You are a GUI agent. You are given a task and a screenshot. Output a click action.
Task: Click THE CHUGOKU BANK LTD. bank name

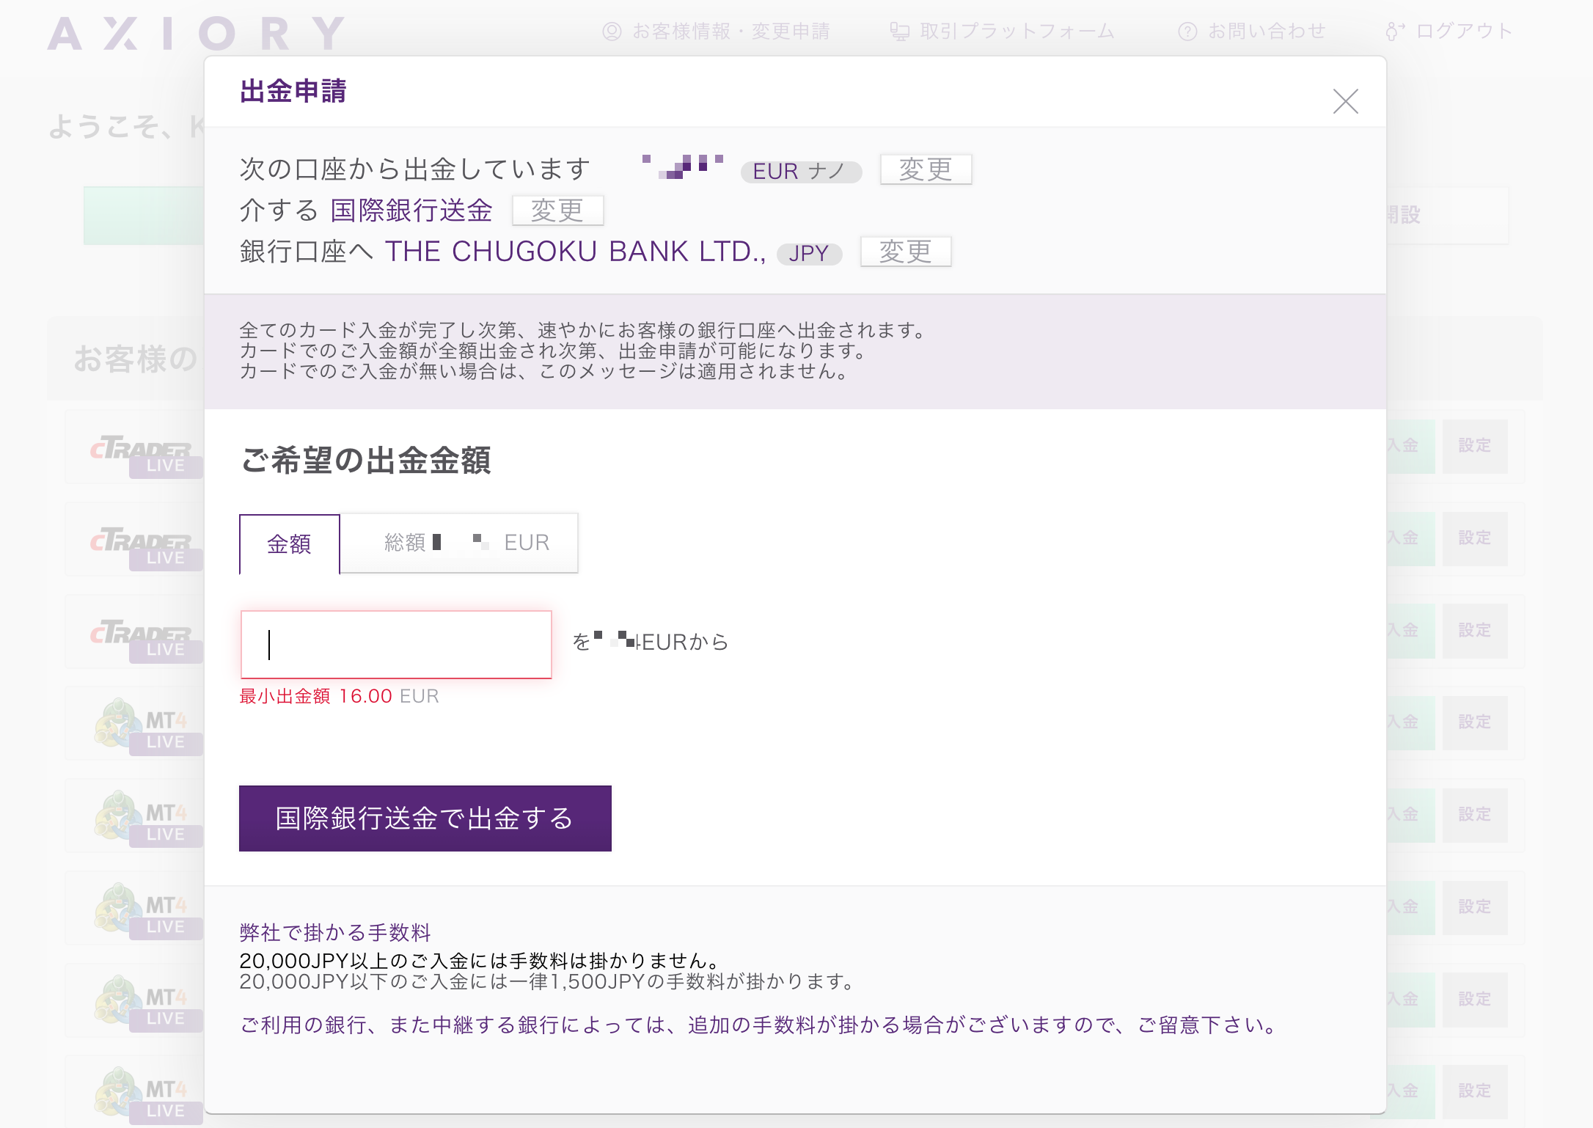tap(576, 252)
